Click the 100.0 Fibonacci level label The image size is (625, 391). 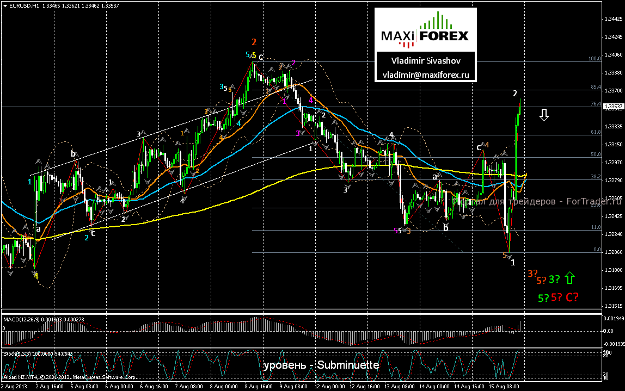pos(595,59)
